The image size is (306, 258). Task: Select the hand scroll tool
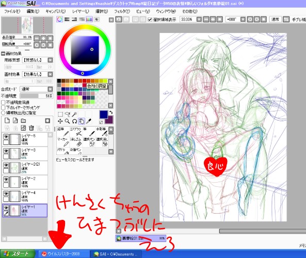click(82, 121)
